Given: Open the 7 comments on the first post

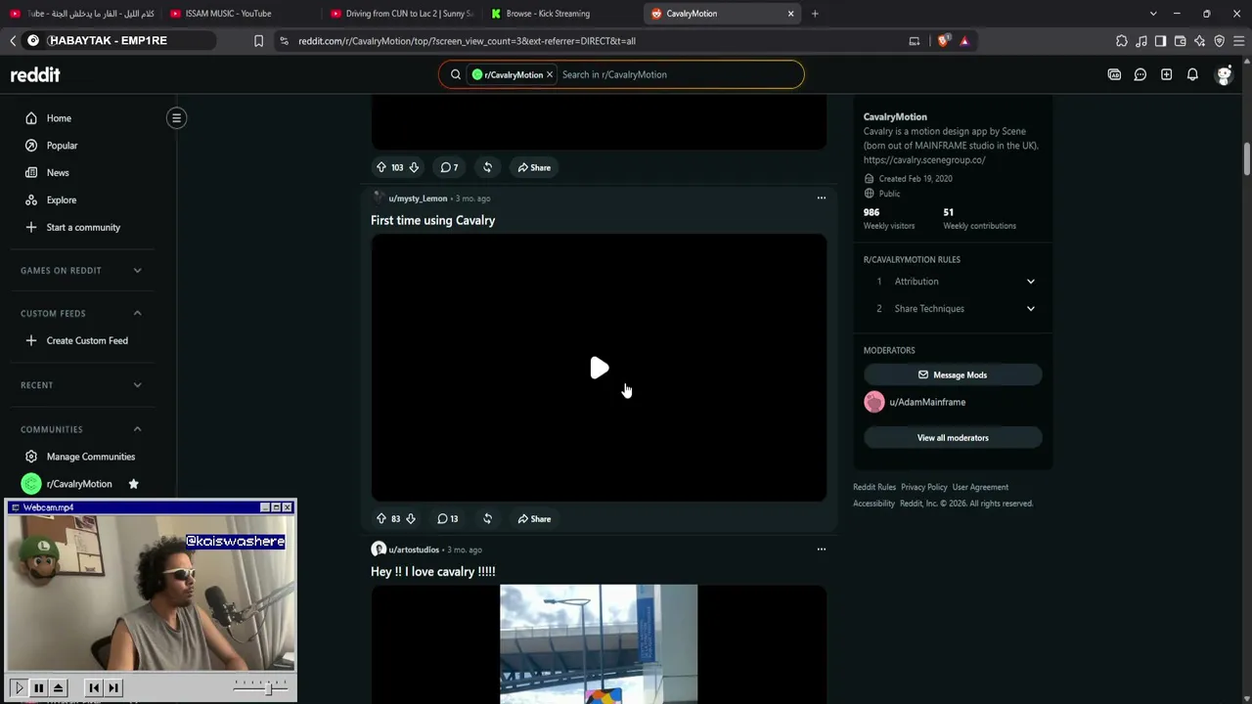Looking at the screenshot, I should tap(449, 167).
